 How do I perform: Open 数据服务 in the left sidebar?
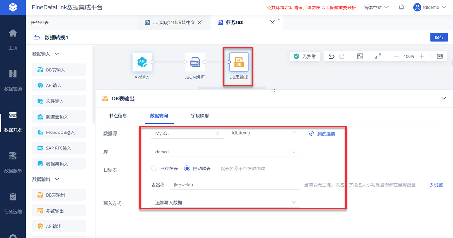13,161
